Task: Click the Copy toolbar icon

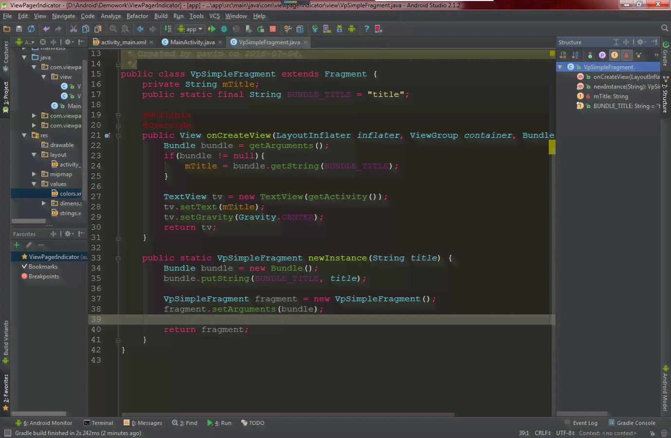Action: (x=86, y=29)
